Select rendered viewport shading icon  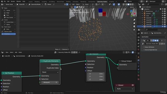point(133,4)
